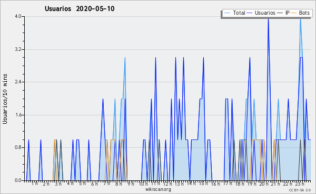Click the '17 h' x-axis label
The width and height of the screenshot is (316, 194).
(228, 184)
